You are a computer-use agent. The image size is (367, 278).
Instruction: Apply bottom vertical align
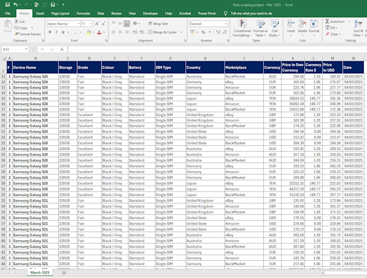[127, 24]
